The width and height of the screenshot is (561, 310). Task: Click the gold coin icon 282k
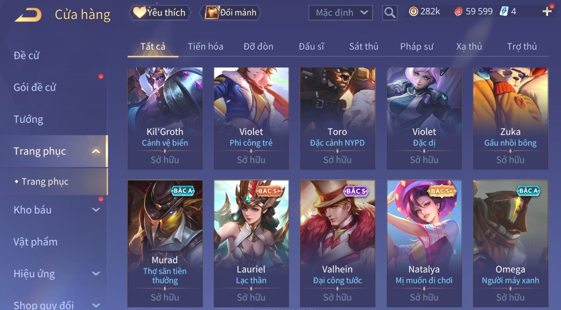(x=413, y=12)
